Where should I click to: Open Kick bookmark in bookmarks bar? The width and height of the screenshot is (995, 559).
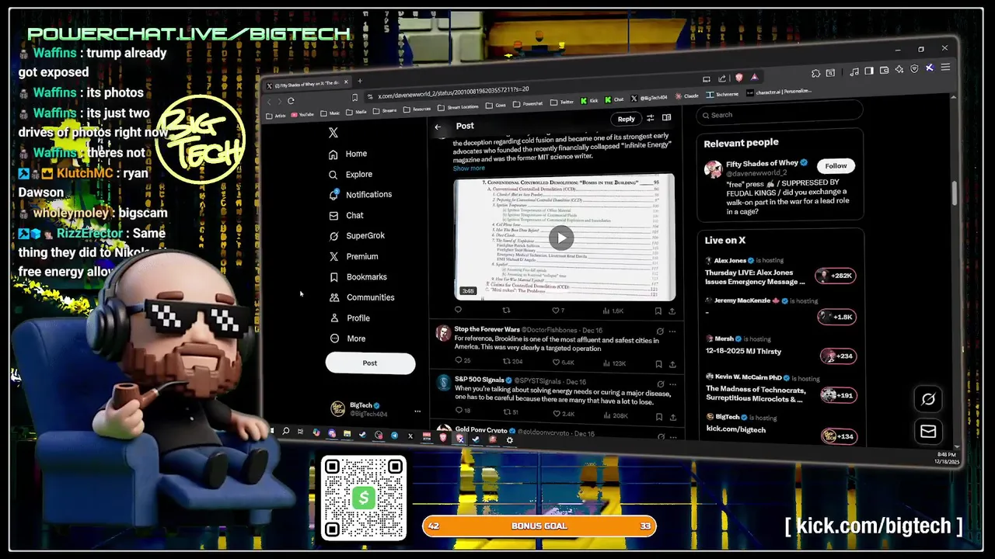(590, 100)
